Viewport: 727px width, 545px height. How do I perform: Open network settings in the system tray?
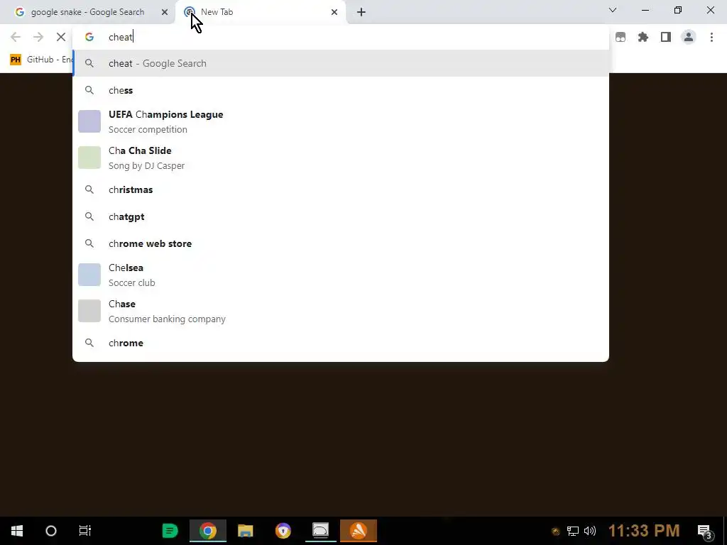point(573,531)
